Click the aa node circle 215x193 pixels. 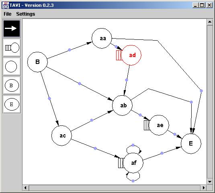tap(102, 38)
